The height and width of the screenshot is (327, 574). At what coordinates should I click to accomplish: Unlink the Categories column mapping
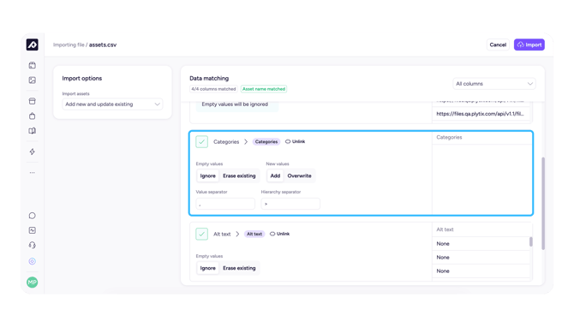(295, 141)
